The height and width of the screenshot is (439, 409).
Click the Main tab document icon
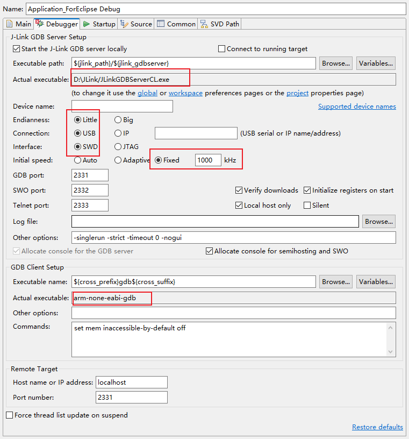tap(10, 24)
